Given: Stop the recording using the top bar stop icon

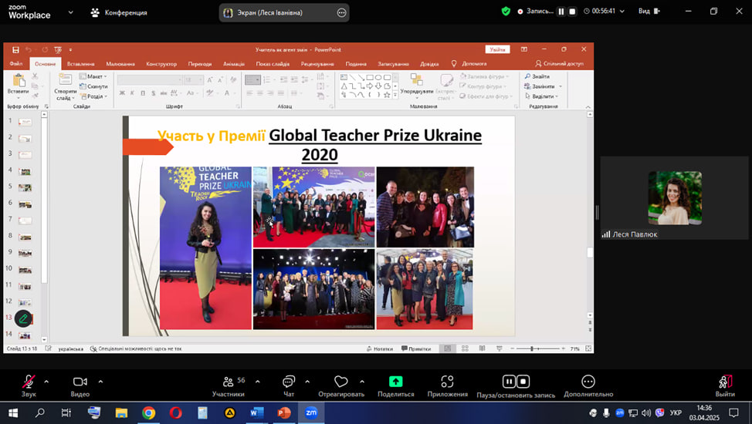Looking at the screenshot, I should pos(573,12).
